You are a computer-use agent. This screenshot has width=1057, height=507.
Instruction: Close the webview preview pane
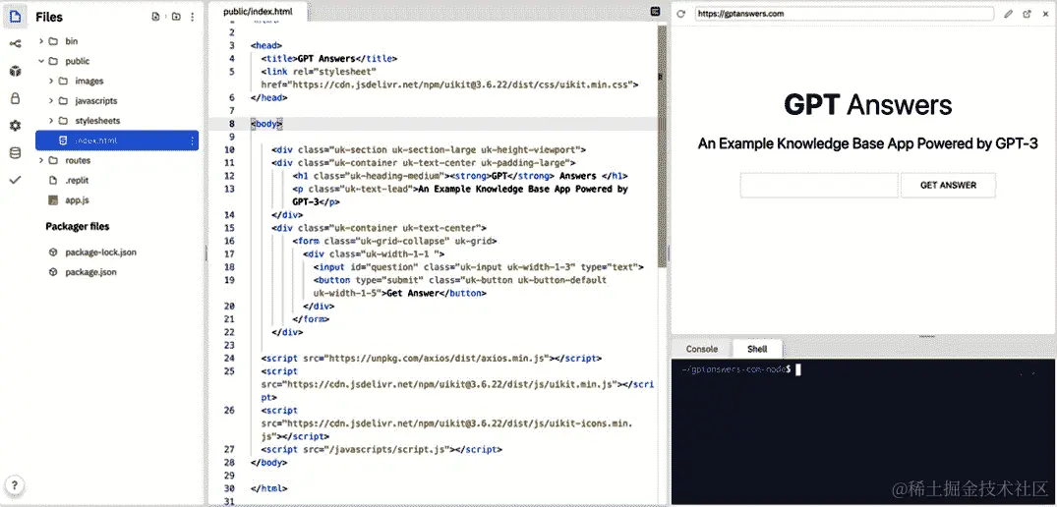click(x=1045, y=14)
